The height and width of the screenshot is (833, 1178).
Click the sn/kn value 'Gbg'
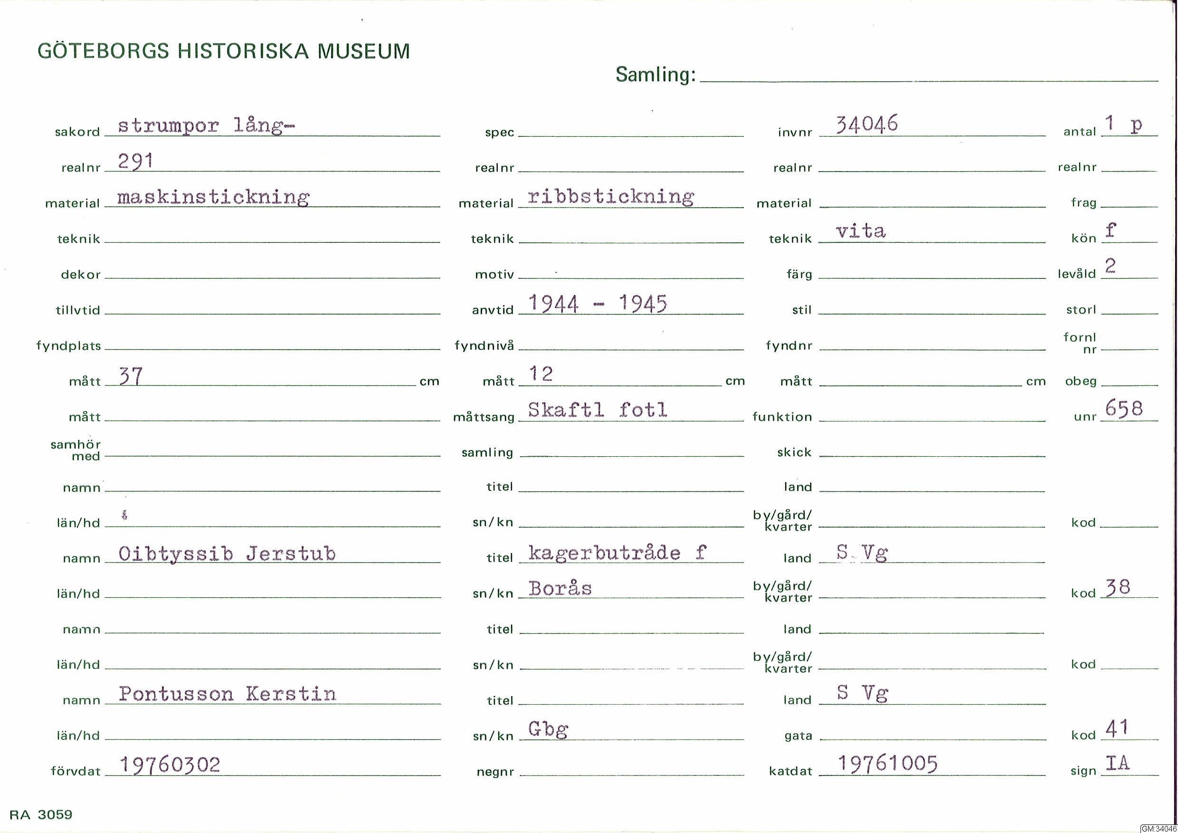[548, 729]
